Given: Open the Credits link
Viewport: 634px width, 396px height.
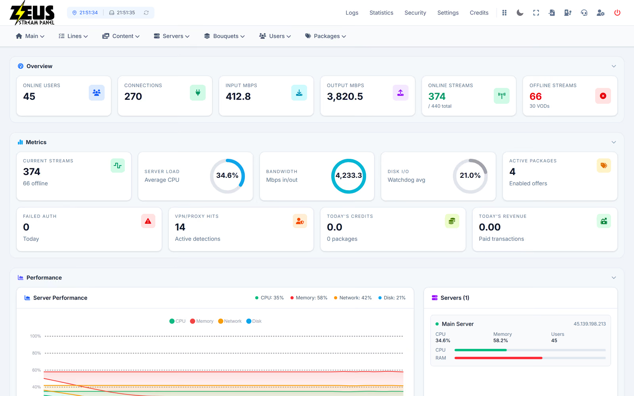Looking at the screenshot, I should (x=479, y=13).
